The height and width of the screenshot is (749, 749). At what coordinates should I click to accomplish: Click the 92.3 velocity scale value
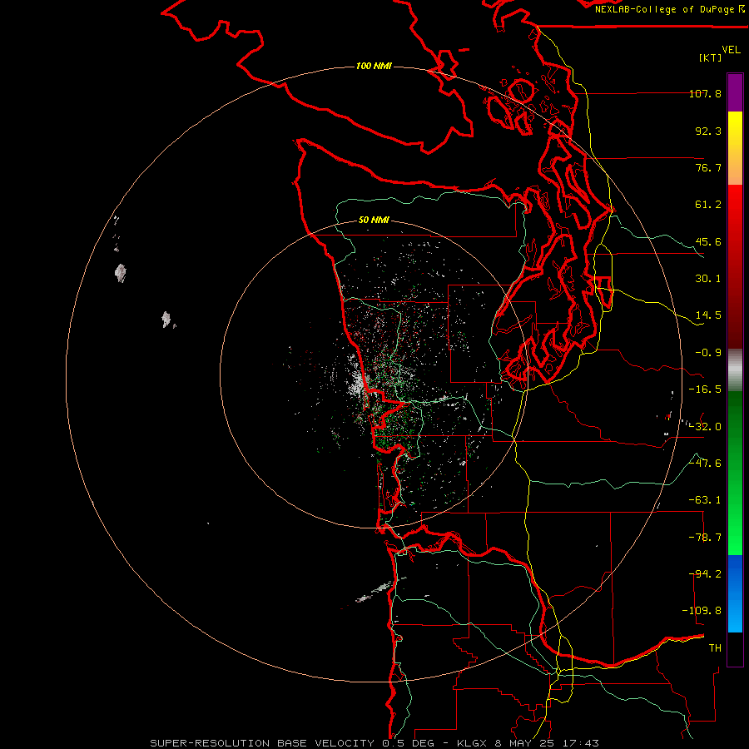tap(708, 131)
